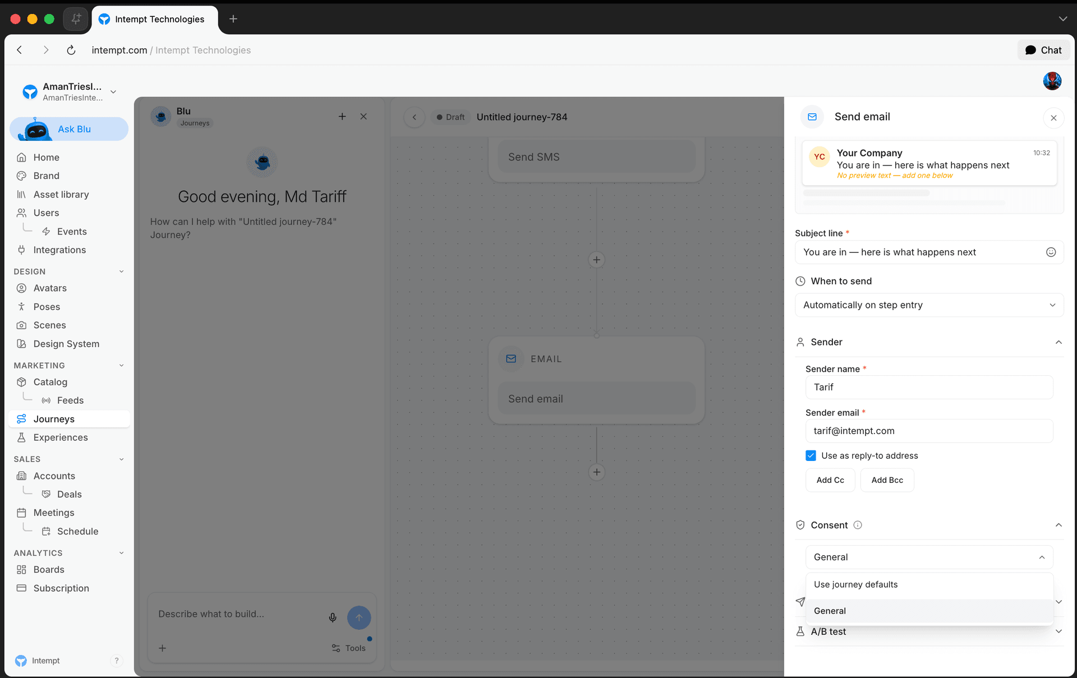Select the Send SMS step
Image resolution: width=1077 pixels, height=678 pixels.
click(596, 157)
